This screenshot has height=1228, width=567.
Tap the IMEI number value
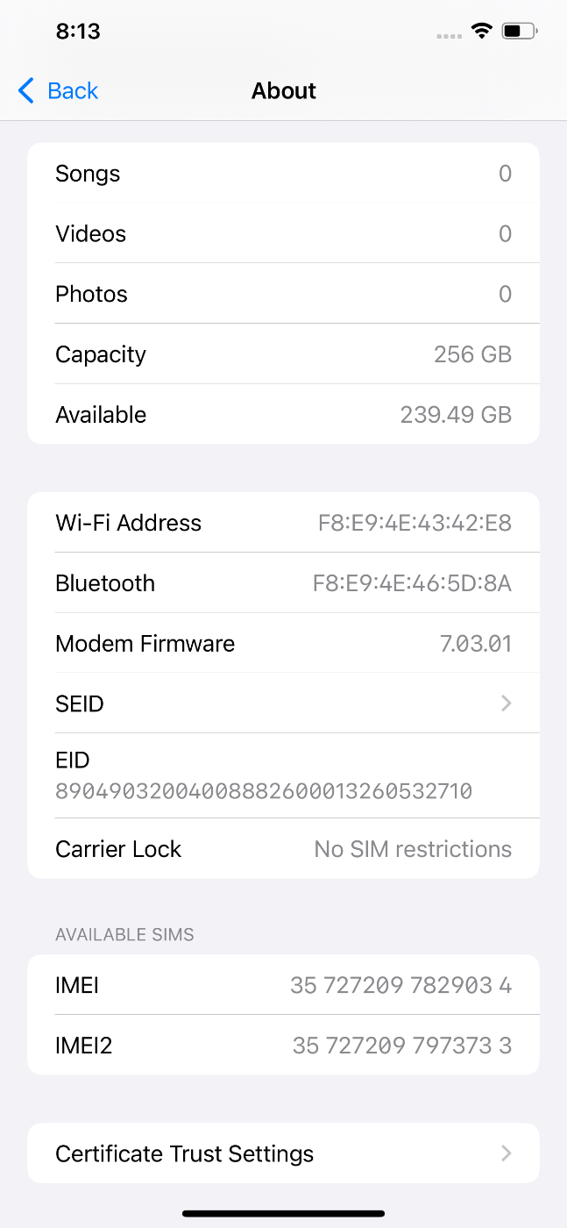click(x=400, y=985)
